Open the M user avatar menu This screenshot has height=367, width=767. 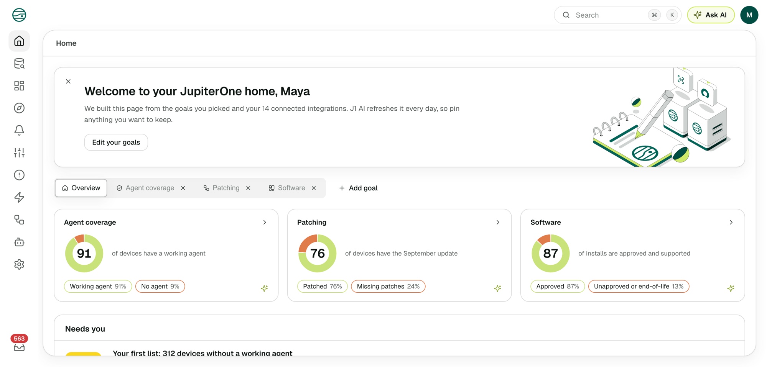pyautogui.click(x=749, y=15)
